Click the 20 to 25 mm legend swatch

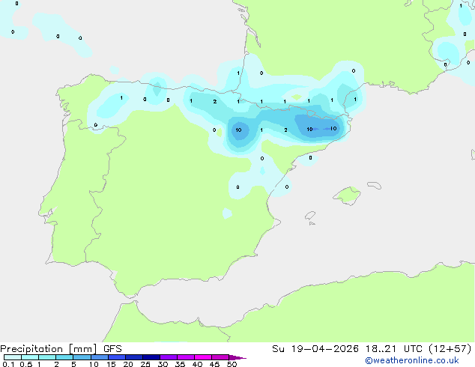134,357
